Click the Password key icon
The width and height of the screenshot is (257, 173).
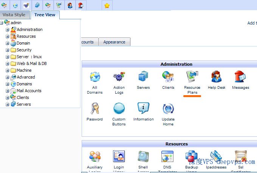point(94,109)
